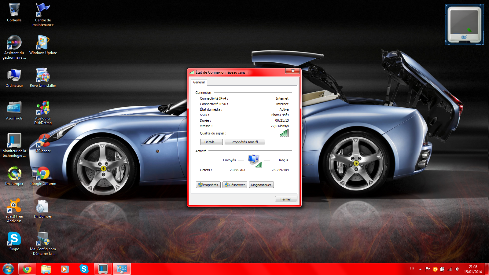Run the Diagnostiquer button
The image size is (489, 275).
[261, 185]
